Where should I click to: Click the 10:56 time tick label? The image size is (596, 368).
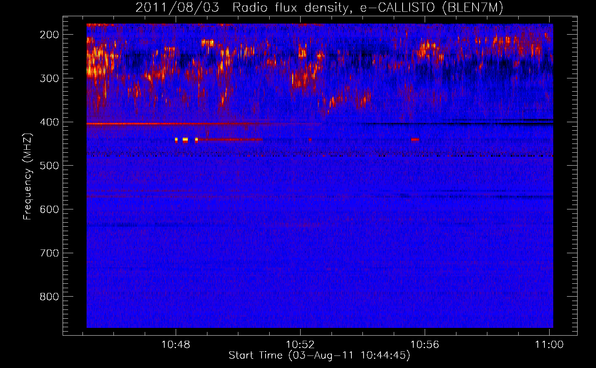(425, 345)
